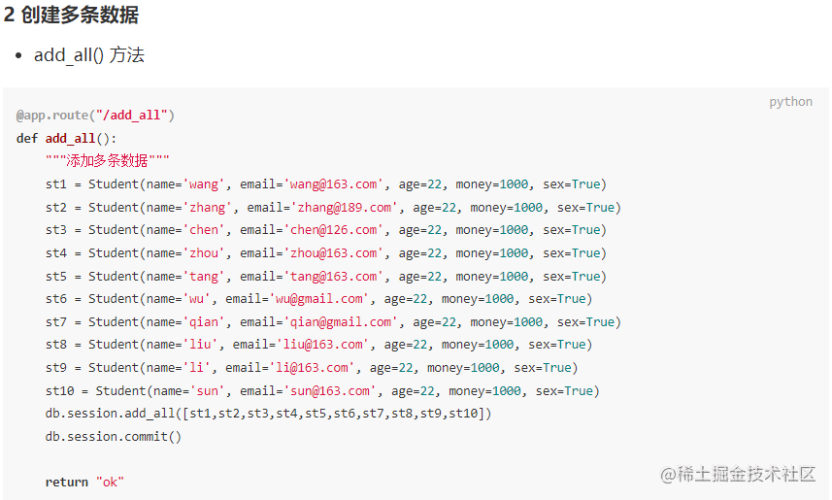Click the "python" language label on code block
The image size is (832, 500).
click(790, 102)
